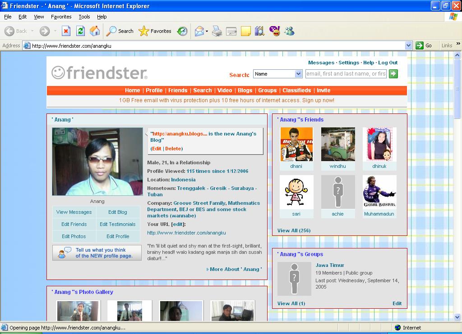Open the search type 'Name' dropdown

pyautogui.click(x=299, y=74)
